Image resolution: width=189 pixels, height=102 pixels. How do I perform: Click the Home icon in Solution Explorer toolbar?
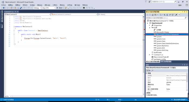pyautogui.click(x=153, y=15)
